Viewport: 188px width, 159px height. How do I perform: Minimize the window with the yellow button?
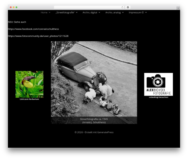pos(14,7)
